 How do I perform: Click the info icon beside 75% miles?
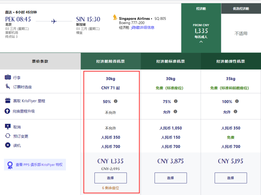tap(176, 101)
